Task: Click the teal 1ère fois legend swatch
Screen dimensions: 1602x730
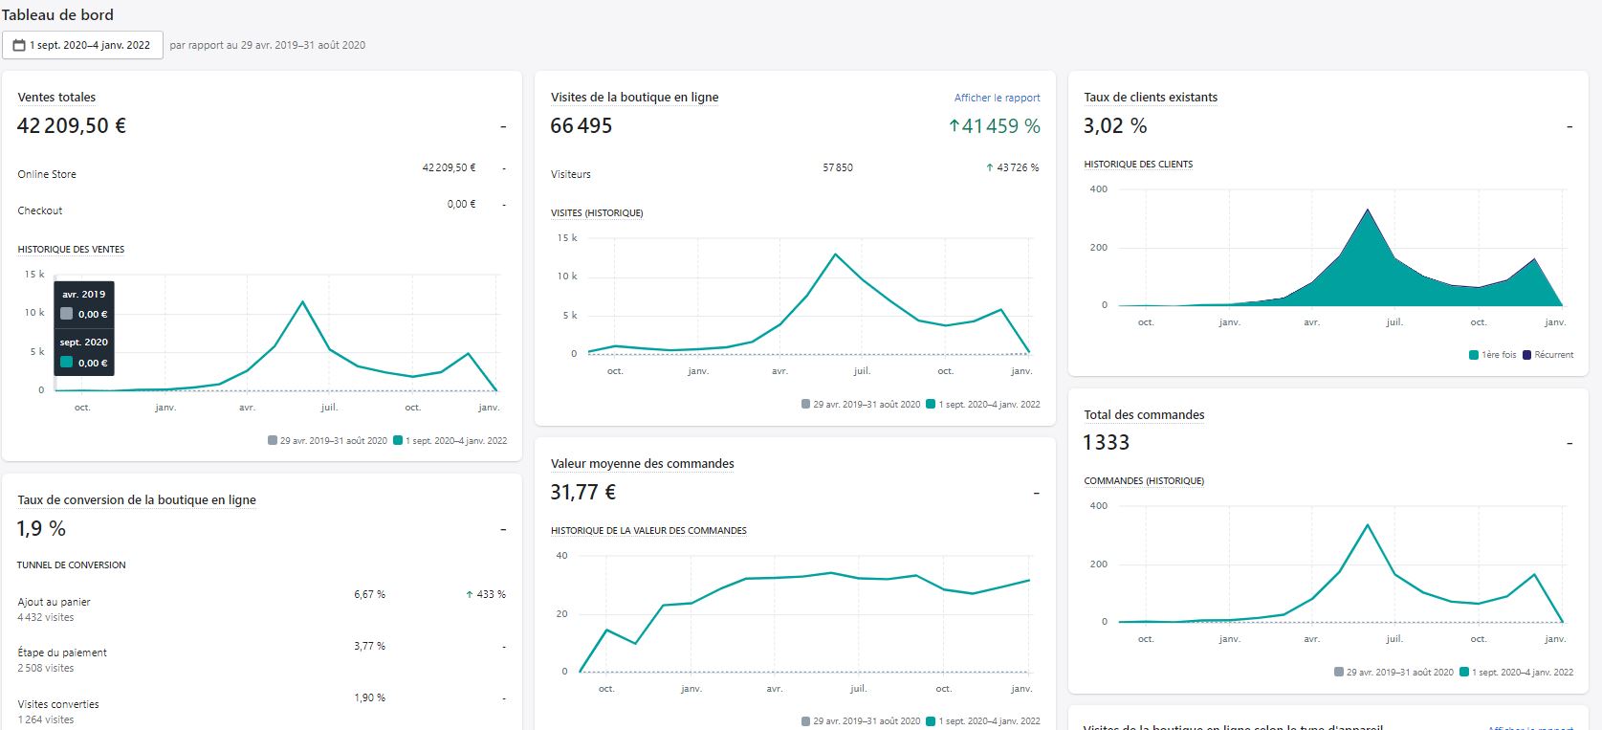Action: pyautogui.click(x=1474, y=355)
